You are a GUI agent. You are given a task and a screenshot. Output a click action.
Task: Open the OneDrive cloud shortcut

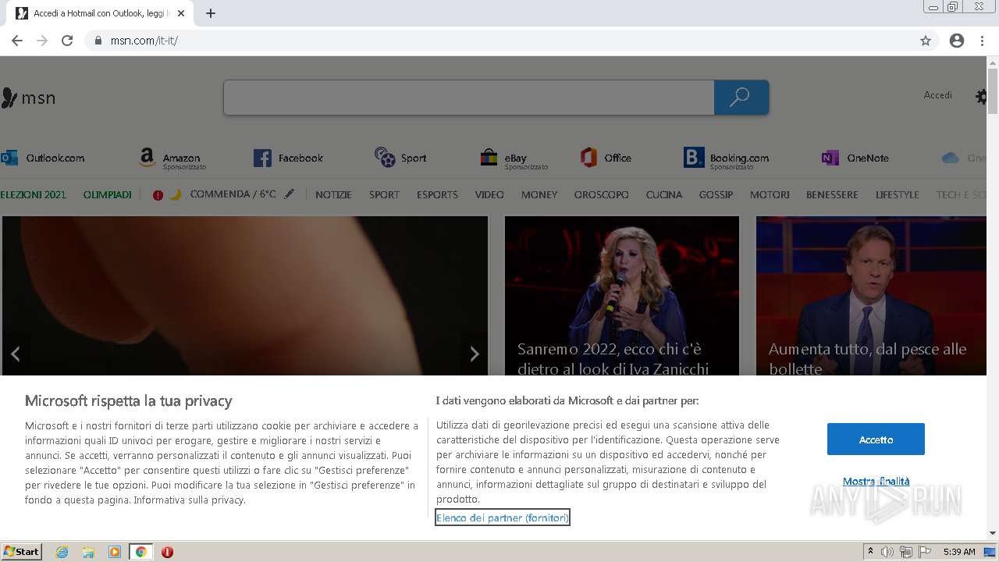tap(965, 158)
